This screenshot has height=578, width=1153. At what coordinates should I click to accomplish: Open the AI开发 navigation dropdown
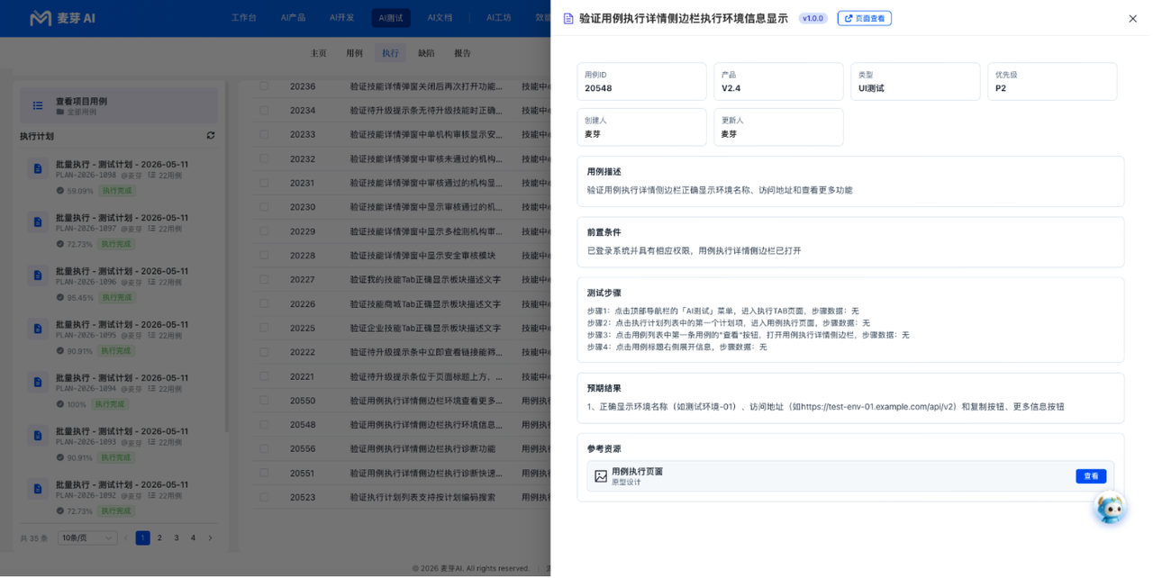[x=344, y=18]
